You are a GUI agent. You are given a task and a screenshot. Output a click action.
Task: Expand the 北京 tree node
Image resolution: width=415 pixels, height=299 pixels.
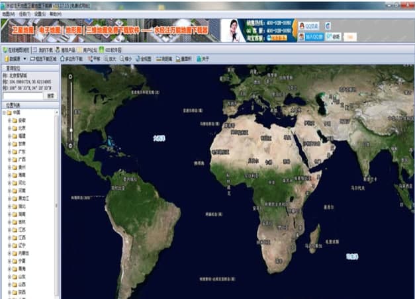click(9, 128)
